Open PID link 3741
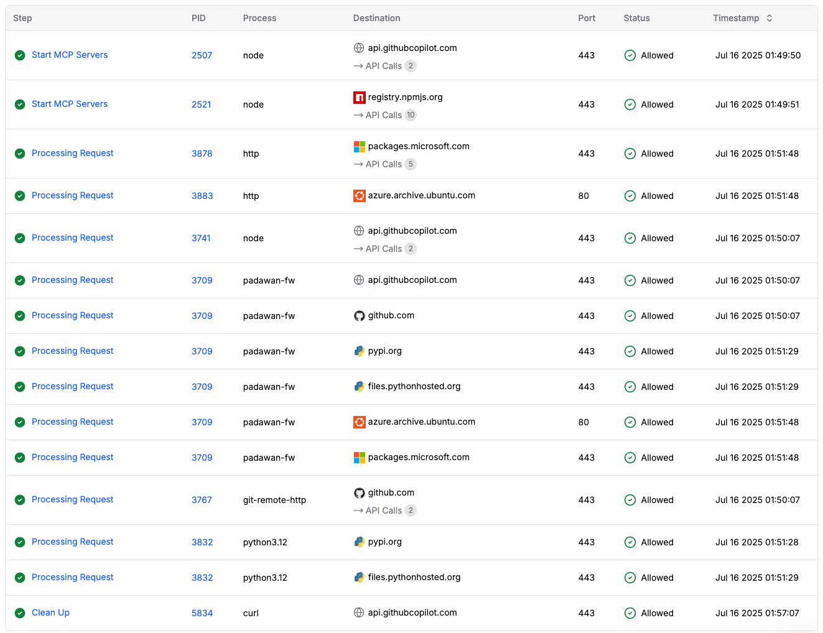 [201, 238]
